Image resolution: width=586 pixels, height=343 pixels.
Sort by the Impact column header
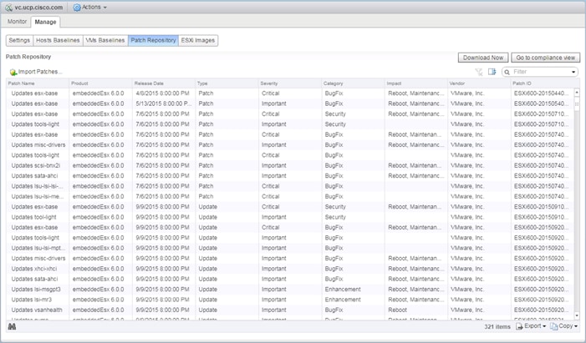coord(416,83)
